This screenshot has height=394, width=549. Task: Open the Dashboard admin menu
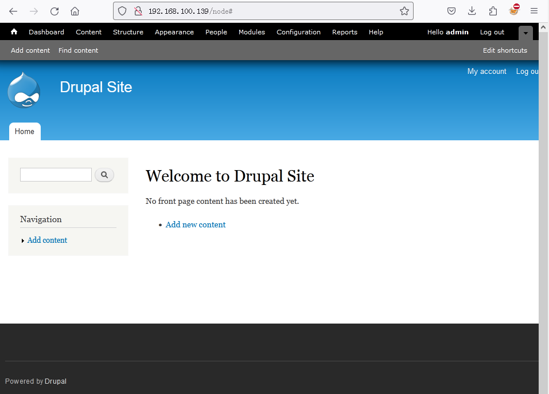(46, 32)
